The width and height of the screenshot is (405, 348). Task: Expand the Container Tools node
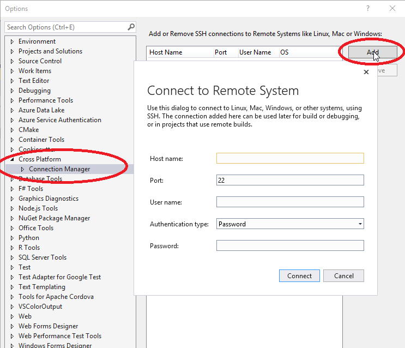point(12,140)
